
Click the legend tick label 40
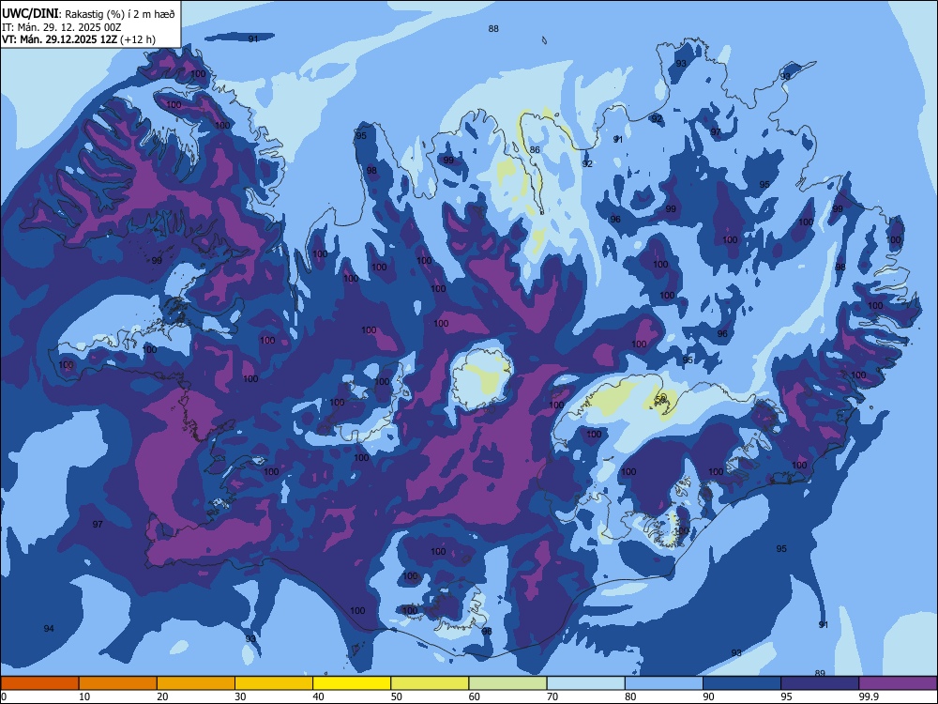tap(318, 696)
